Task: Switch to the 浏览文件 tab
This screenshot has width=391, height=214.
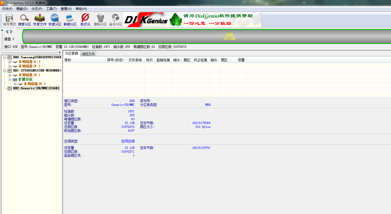Action: pyautogui.click(x=88, y=54)
